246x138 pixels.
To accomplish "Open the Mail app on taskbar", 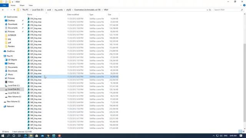I will (x=42, y=136).
